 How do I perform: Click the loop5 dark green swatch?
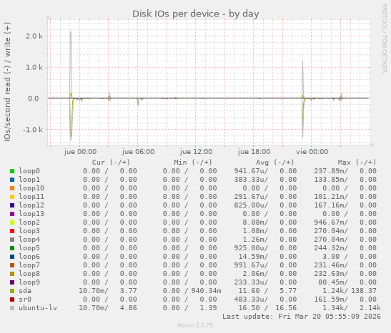pos(12,248)
